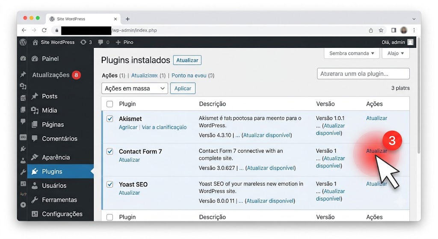The image size is (438, 239).
Task: Open the Chrome three-dot menu
Action: 414,30
